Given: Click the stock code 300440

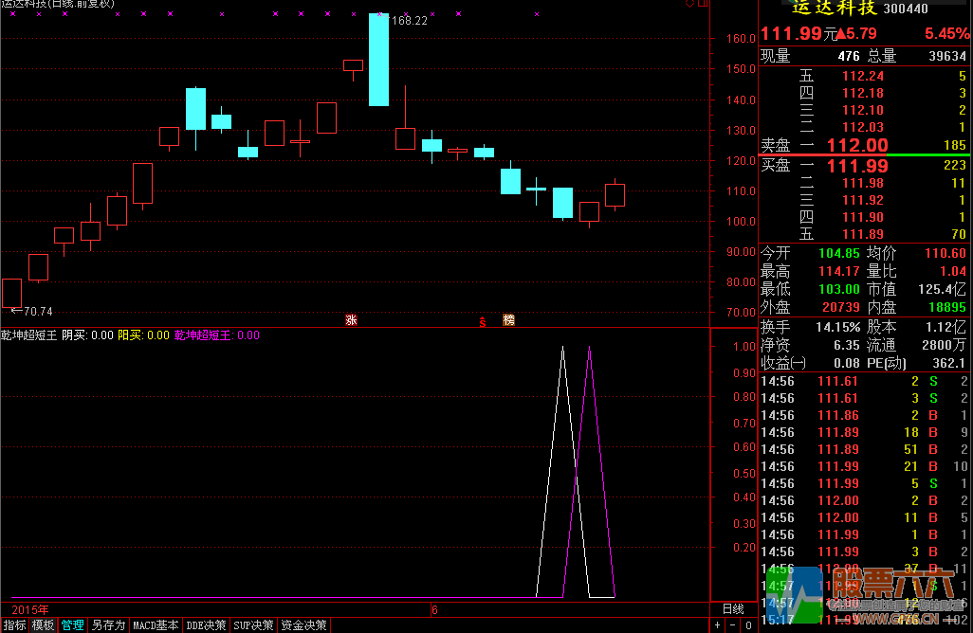Looking at the screenshot, I should click(x=906, y=9).
